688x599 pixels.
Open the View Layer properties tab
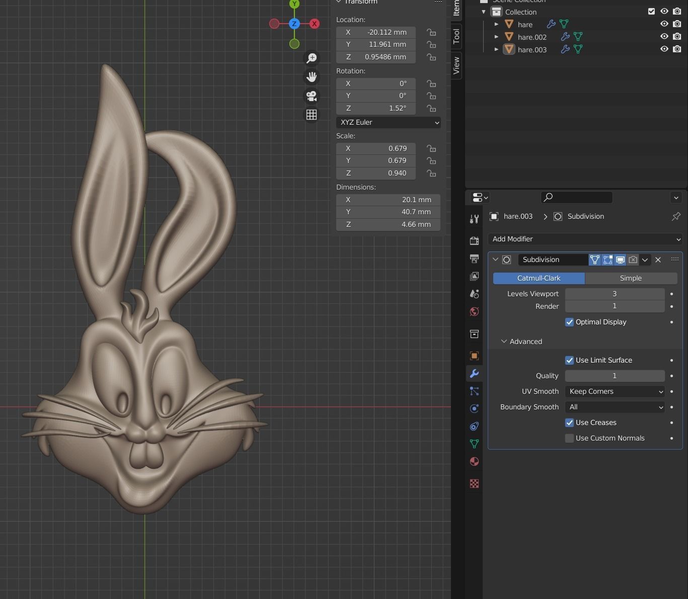[x=474, y=276]
